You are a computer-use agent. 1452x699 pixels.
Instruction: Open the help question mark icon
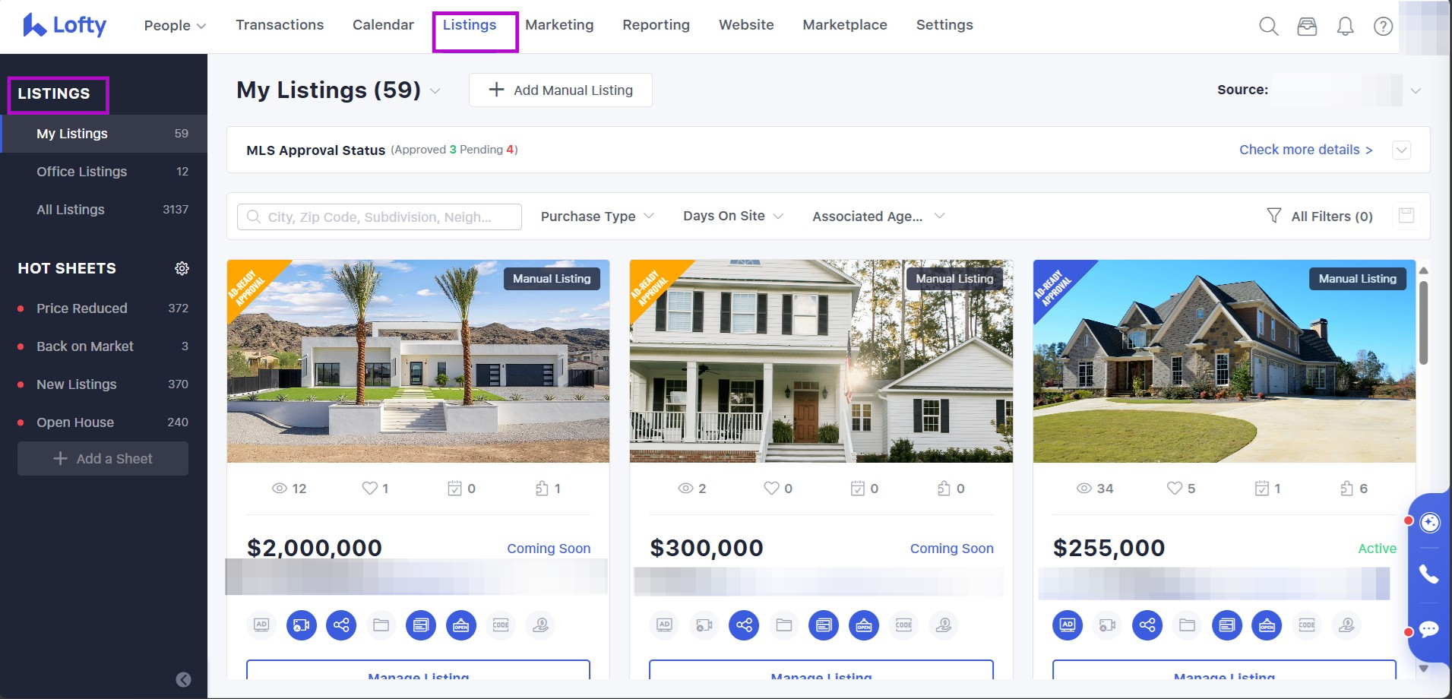(x=1383, y=27)
